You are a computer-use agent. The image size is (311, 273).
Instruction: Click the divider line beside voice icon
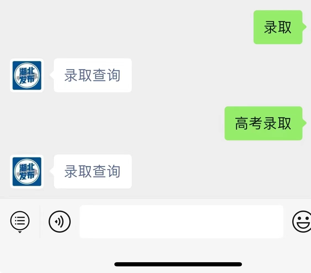40,221
